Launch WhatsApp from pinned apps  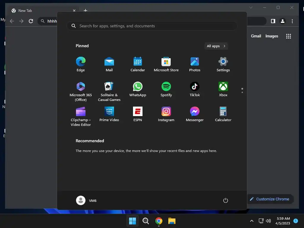[x=138, y=89]
